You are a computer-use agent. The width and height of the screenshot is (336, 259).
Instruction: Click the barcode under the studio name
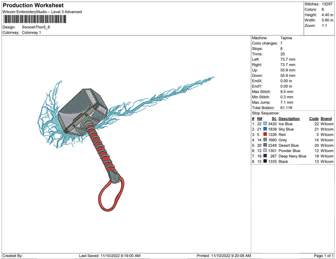35,19
